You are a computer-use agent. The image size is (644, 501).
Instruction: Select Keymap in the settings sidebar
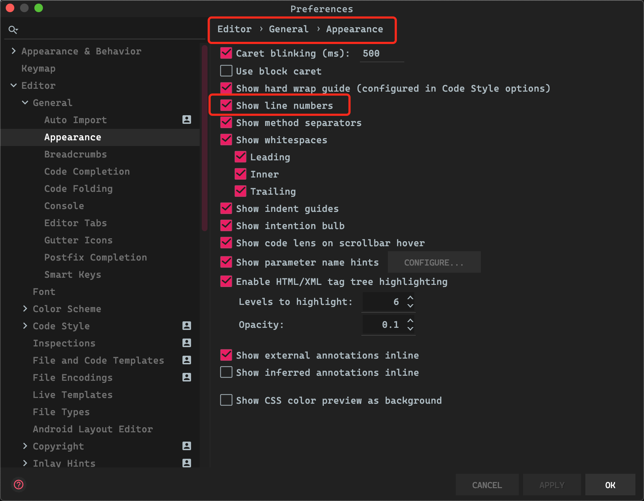pyautogui.click(x=38, y=68)
